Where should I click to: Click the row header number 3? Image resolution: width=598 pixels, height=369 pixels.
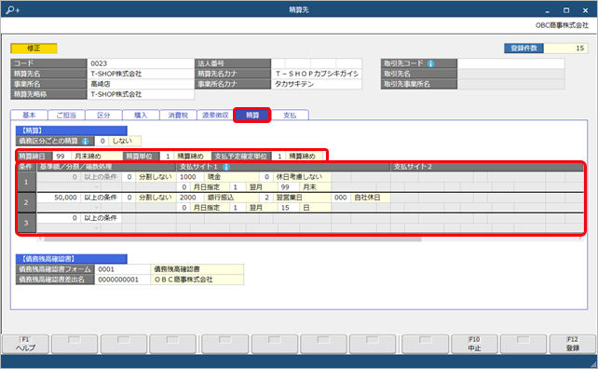click(x=26, y=223)
